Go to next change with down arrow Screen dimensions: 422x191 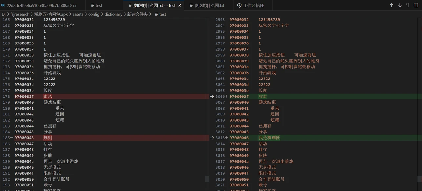[x=400, y=5]
